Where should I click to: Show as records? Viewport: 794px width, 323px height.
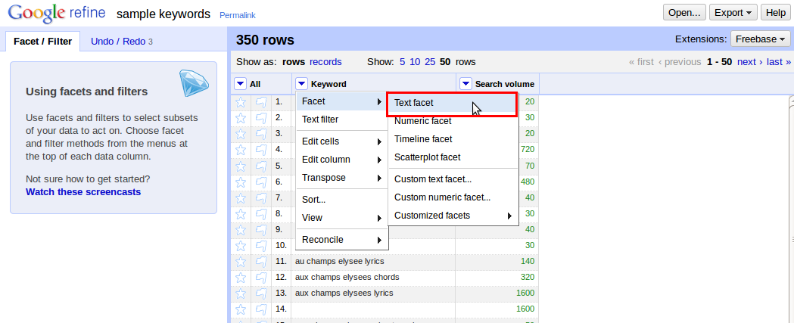[325, 62]
